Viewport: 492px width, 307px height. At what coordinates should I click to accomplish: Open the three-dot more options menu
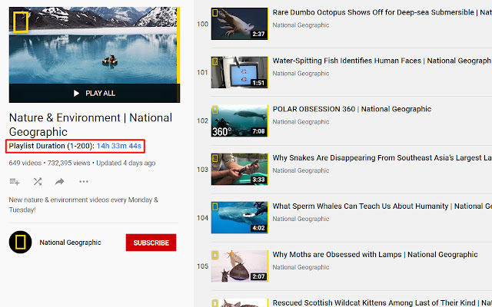tap(84, 181)
